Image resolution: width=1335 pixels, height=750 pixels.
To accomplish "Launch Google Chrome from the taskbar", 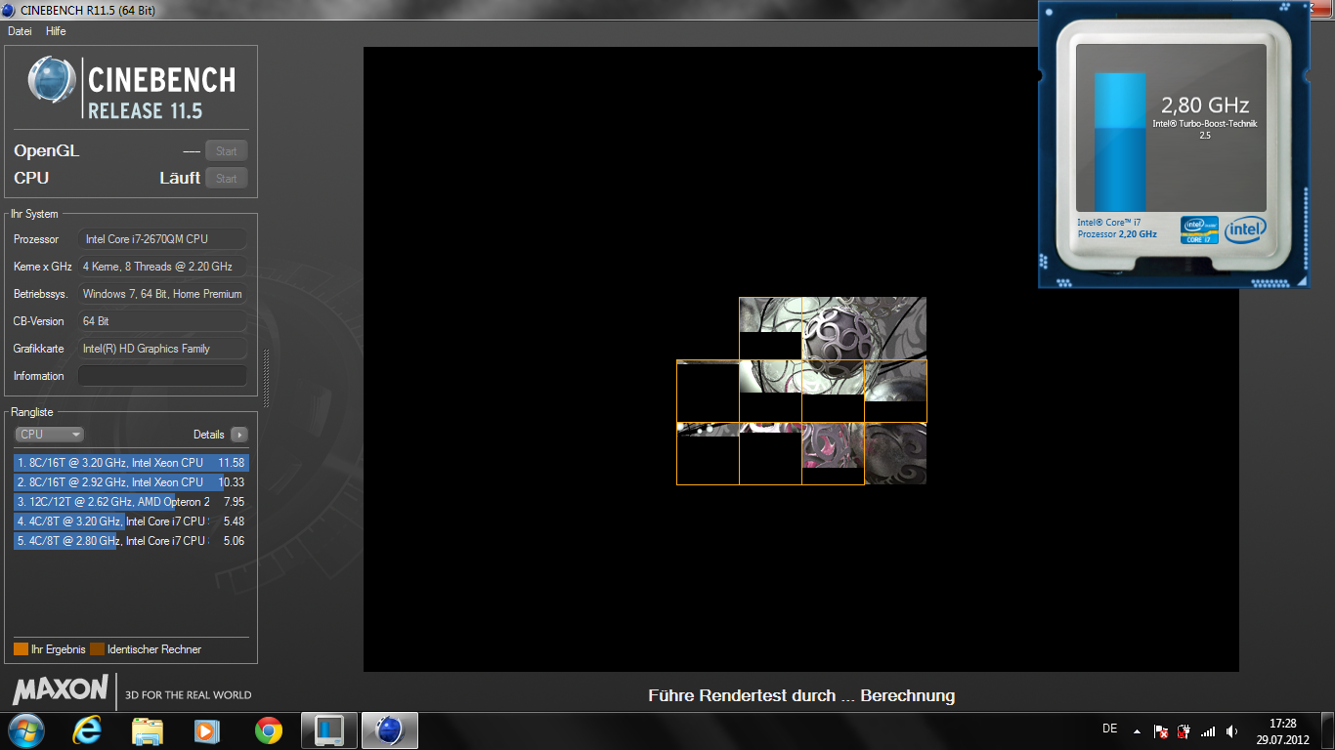I will point(268,730).
